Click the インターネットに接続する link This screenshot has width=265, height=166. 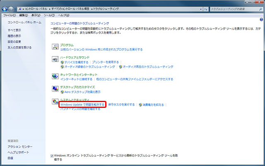pos(76,79)
